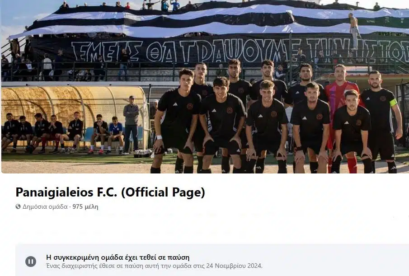Click the ΕΜΕΙΣ ΘΑ ΓΡΑΨΟΥΜΕ banner in photo
This screenshot has width=409, height=276.
click(240, 51)
